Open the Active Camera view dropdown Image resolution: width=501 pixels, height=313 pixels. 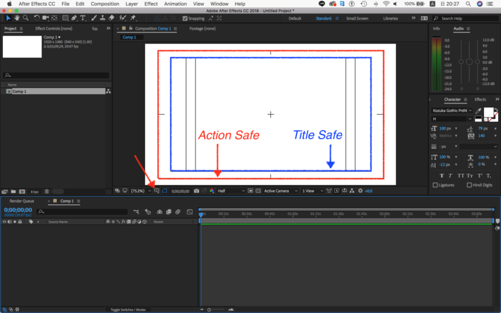pos(280,191)
